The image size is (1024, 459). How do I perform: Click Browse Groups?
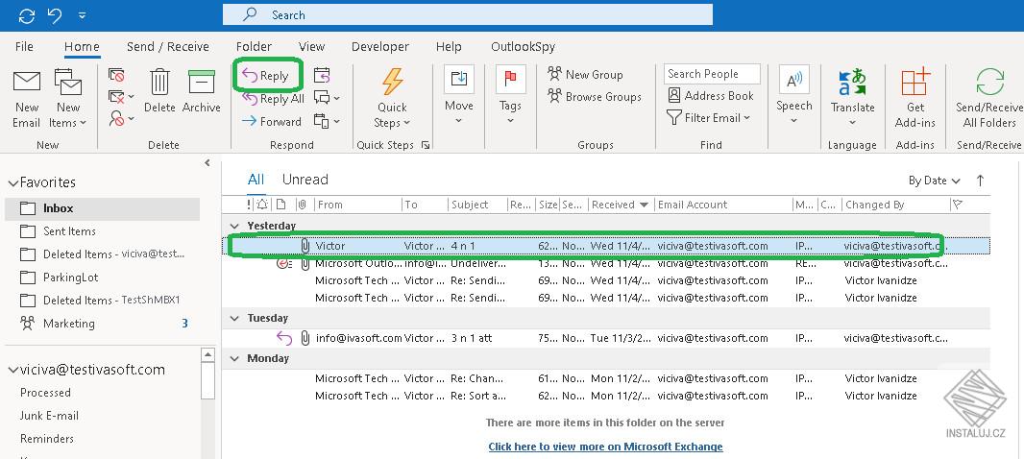[595, 97]
